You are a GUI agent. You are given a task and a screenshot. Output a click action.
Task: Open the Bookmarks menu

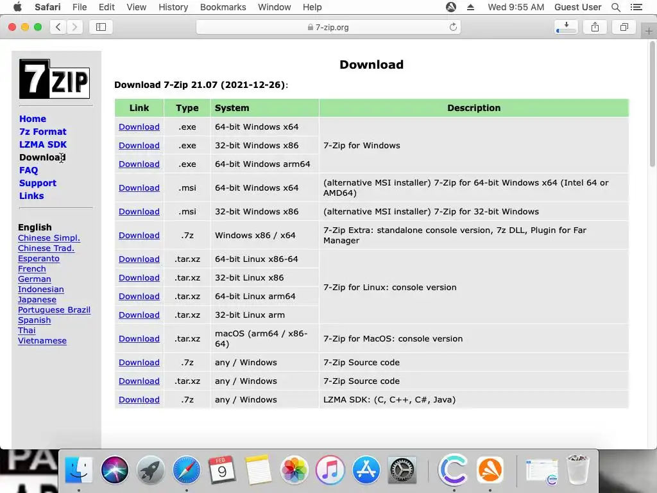(223, 7)
